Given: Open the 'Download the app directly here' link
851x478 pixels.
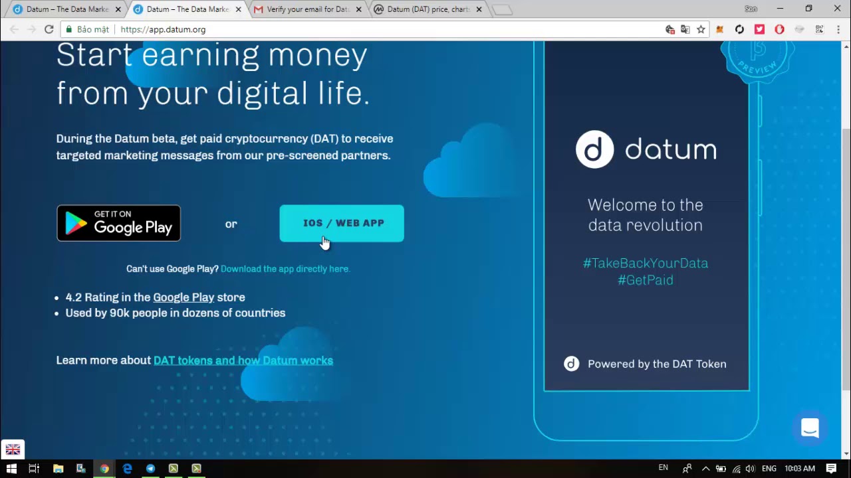Looking at the screenshot, I should pos(285,269).
